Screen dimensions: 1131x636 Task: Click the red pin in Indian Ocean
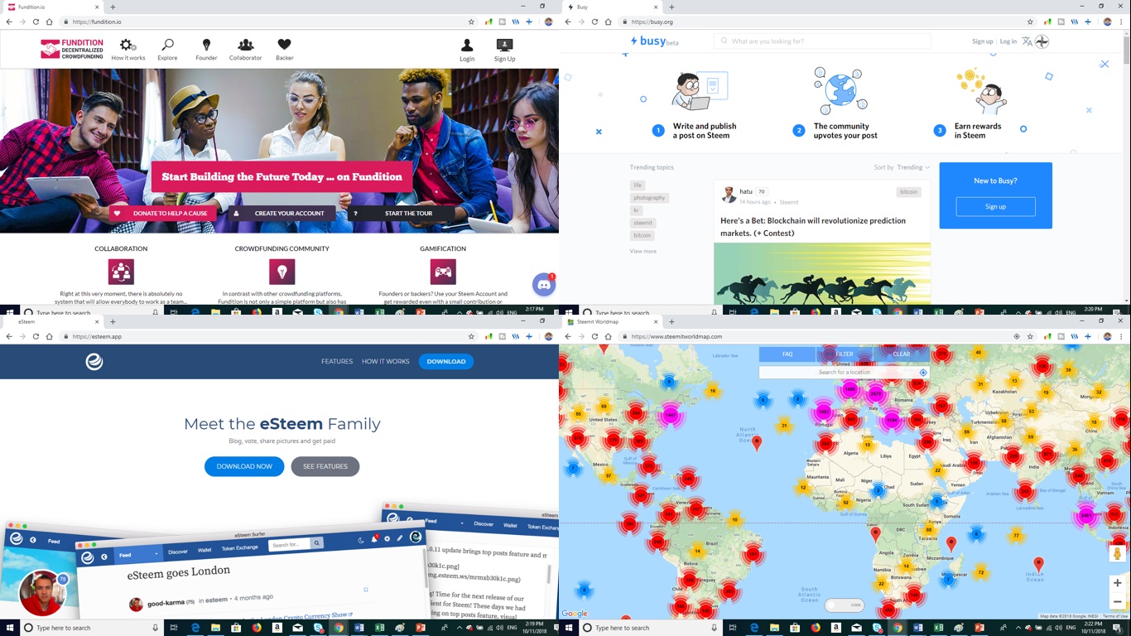point(1038,564)
